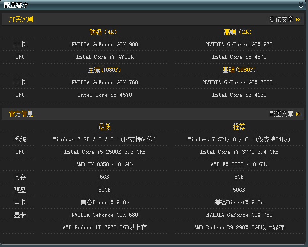Click the 系统 row label
The image size is (308, 247).
20,139
